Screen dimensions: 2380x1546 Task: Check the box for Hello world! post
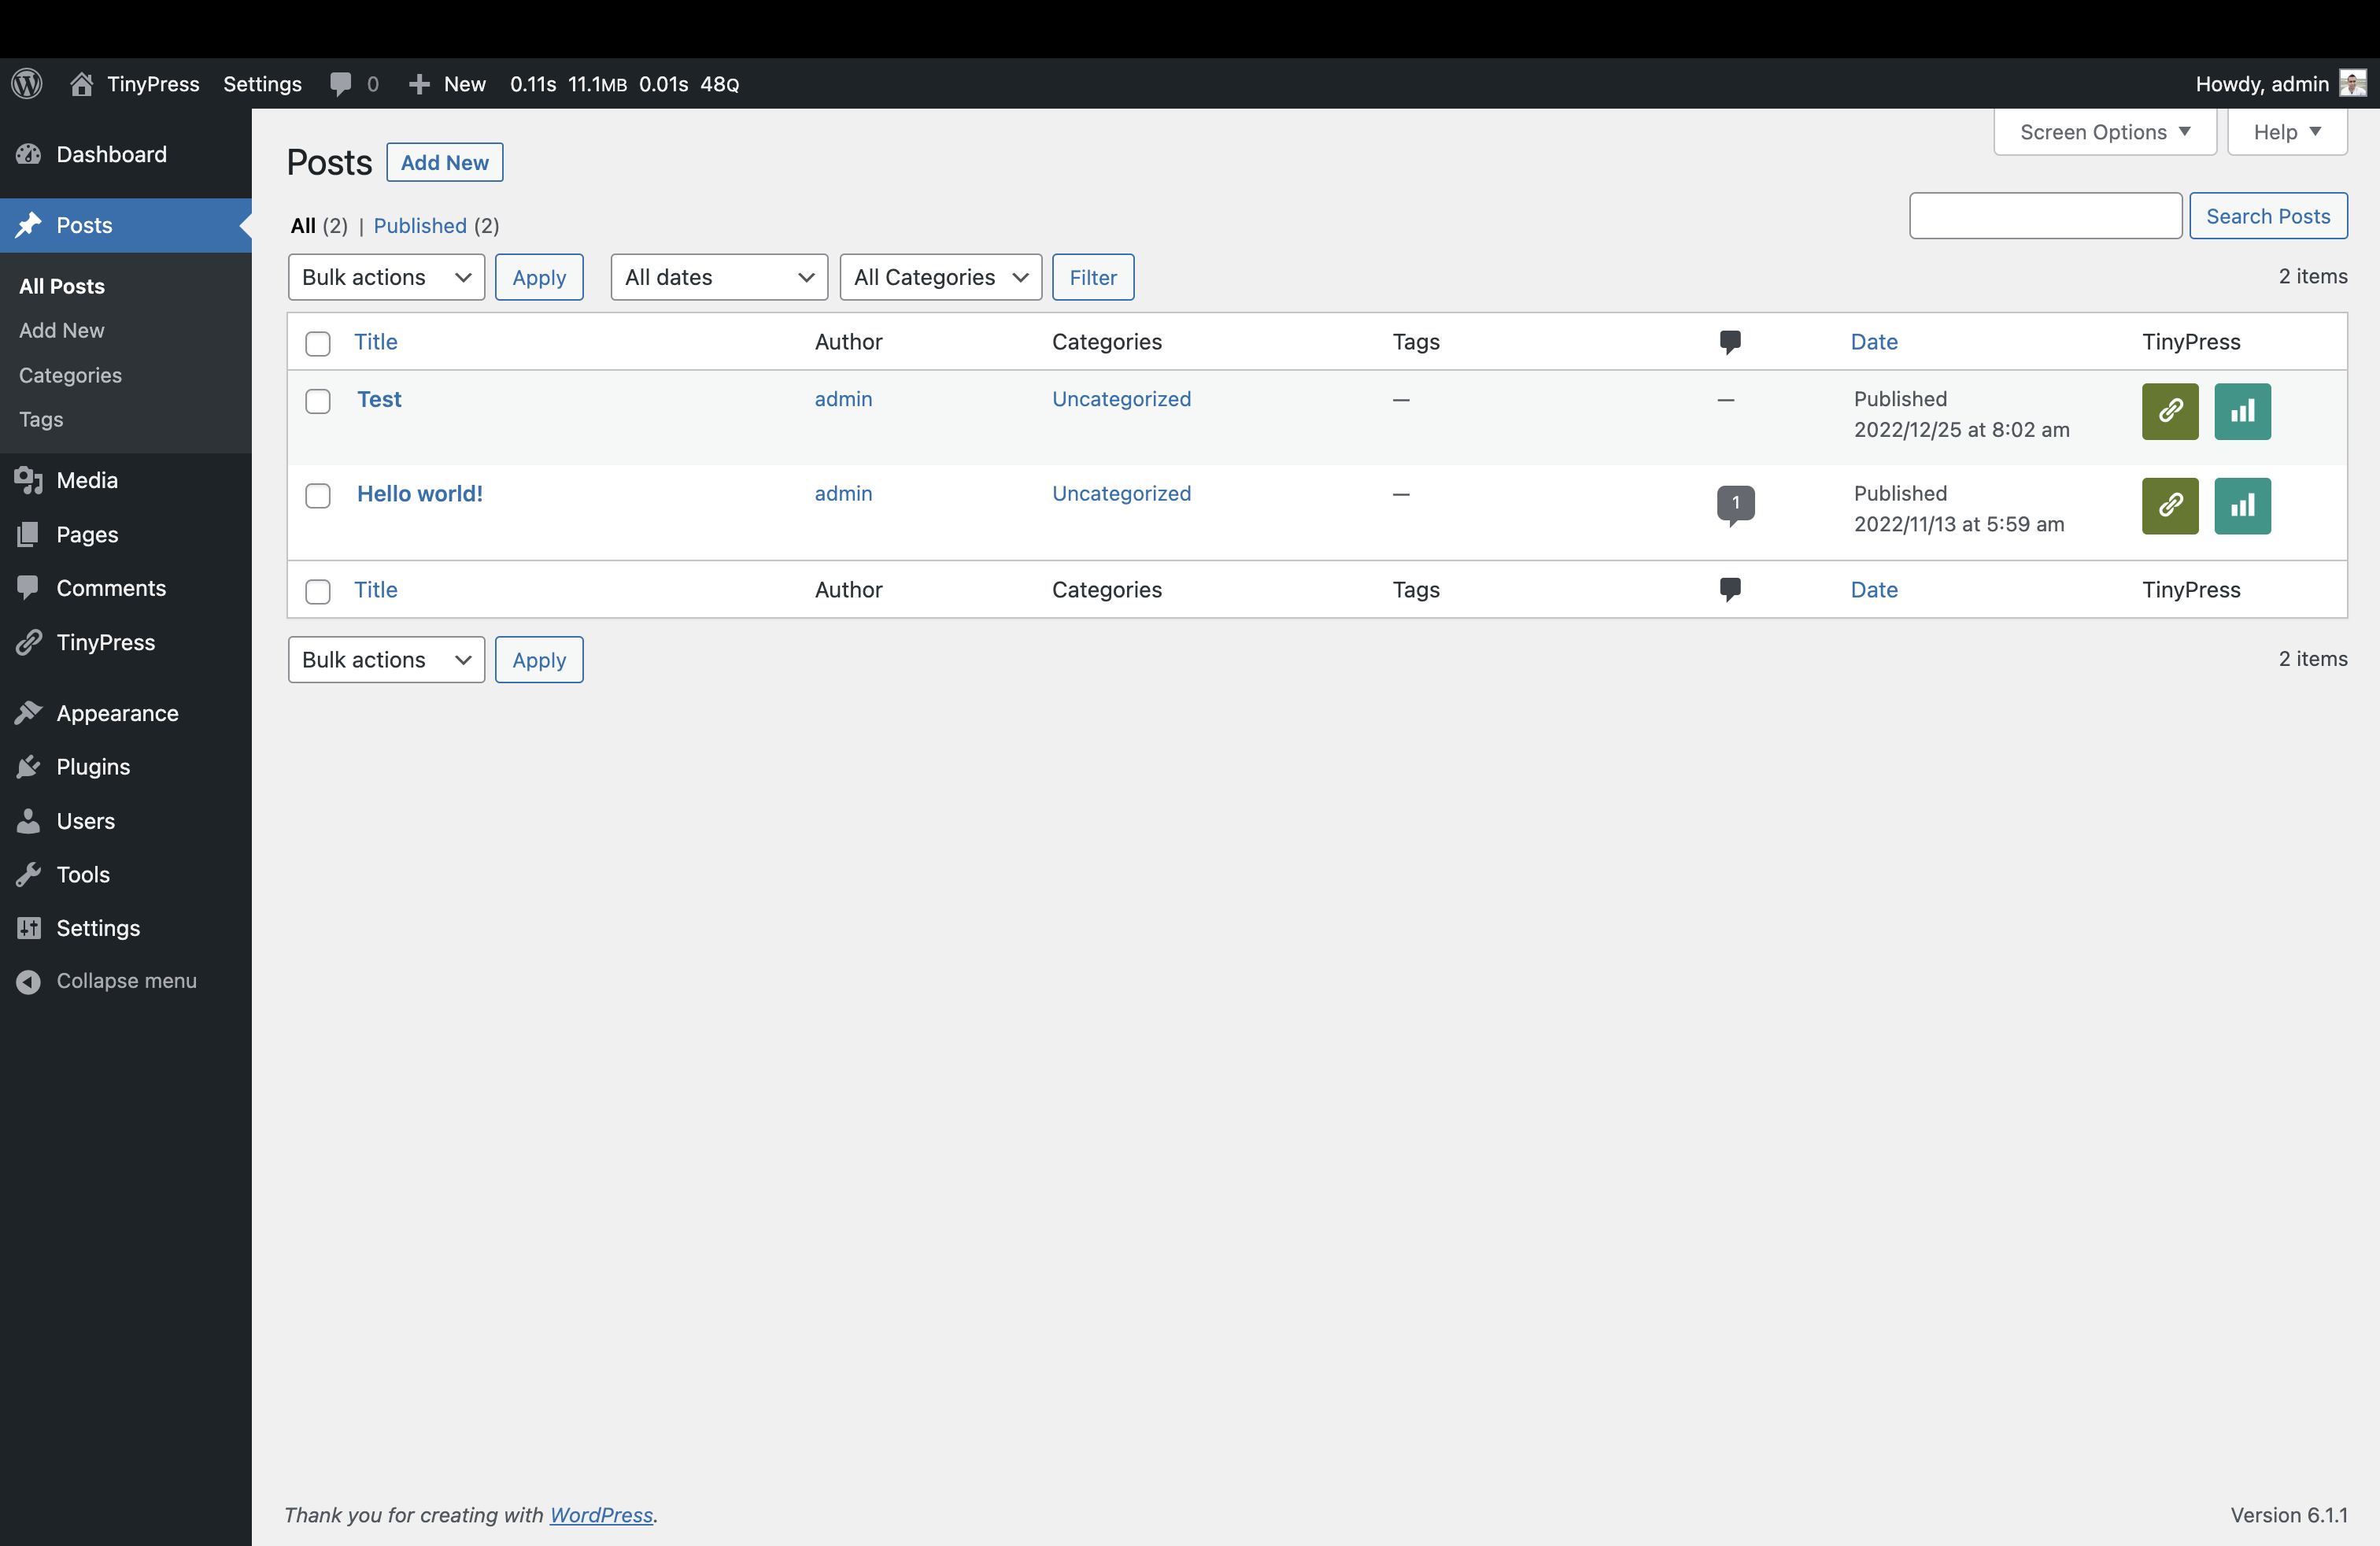pos(318,496)
